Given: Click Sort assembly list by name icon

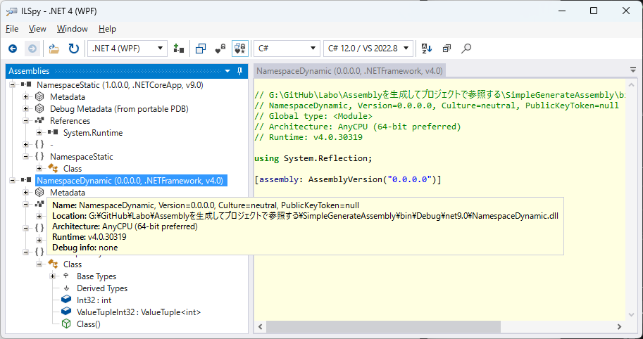Looking at the screenshot, I should pos(427,49).
